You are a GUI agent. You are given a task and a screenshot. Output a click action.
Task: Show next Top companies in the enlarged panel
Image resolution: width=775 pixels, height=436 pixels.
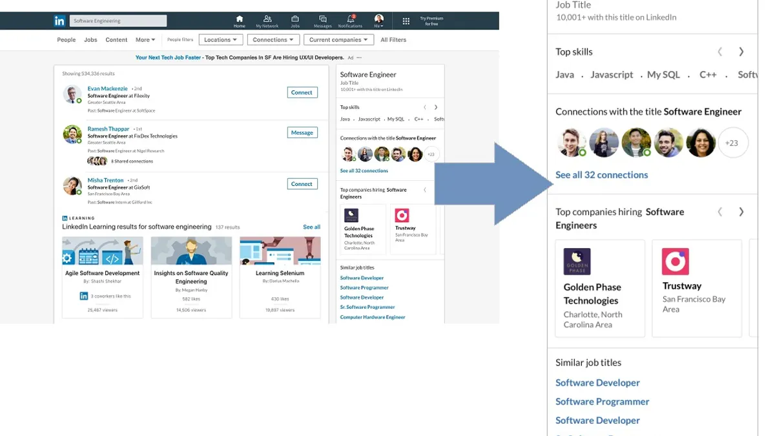pos(741,212)
